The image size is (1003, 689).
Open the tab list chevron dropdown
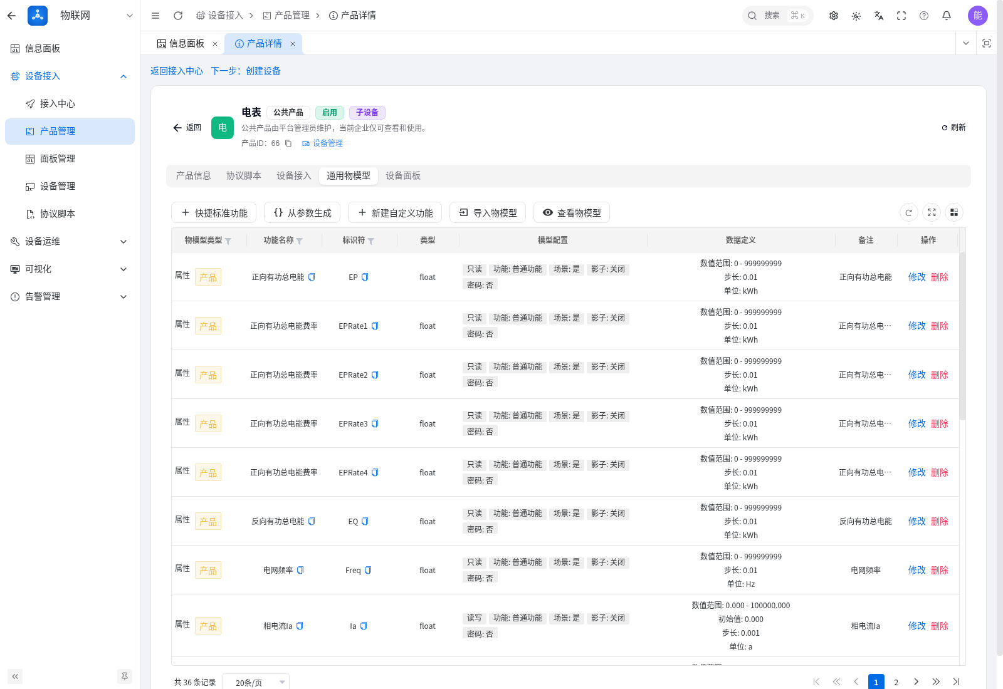tap(966, 43)
